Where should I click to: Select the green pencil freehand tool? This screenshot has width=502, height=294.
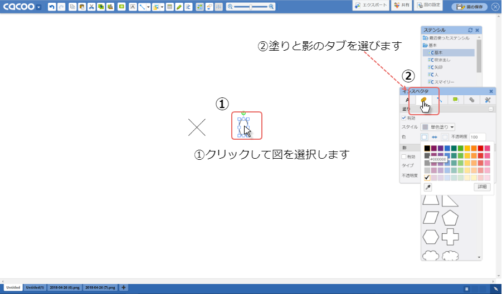point(179,7)
